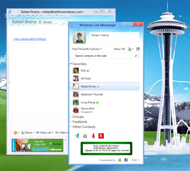
Task: Select contact Rob
Action: tap(104, 71)
